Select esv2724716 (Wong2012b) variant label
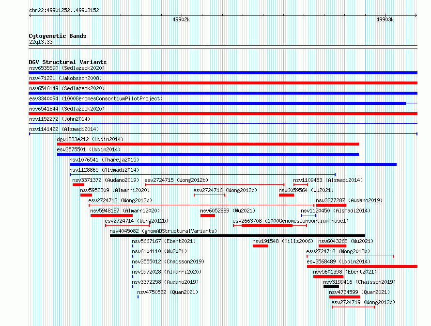Screen dimensions: 431x326 pyautogui.click(x=225, y=190)
